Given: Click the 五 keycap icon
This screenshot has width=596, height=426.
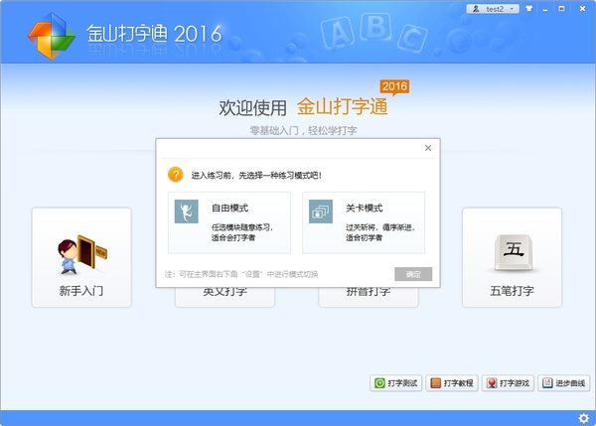Looking at the screenshot, I should pyautogui.click(x=514, y=252).
